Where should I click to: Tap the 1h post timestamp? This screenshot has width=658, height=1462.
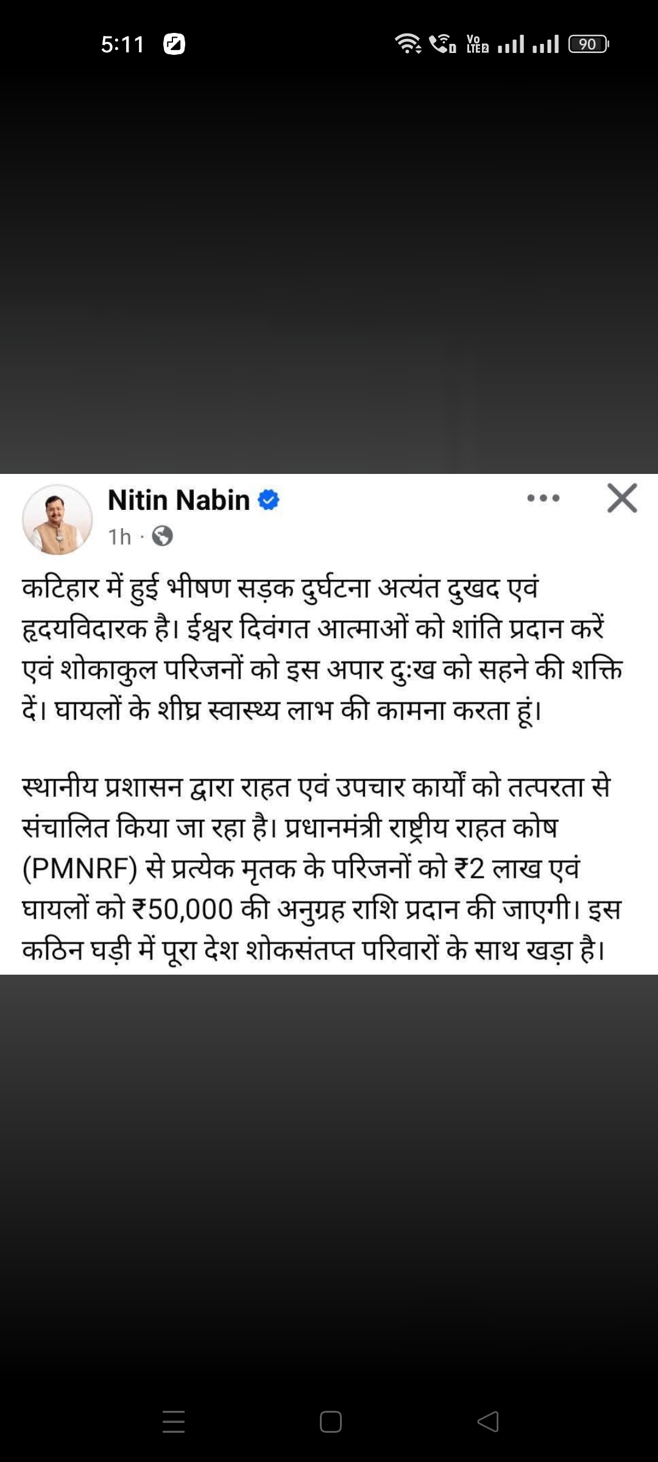tap(119, 537)
